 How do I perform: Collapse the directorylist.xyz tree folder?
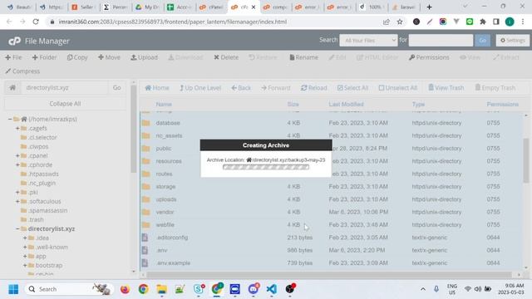click(17, 229)
